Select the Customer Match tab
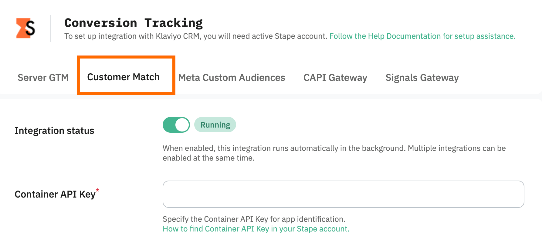The width and height of the screenshot is (542, 243). tap(124, 77)
